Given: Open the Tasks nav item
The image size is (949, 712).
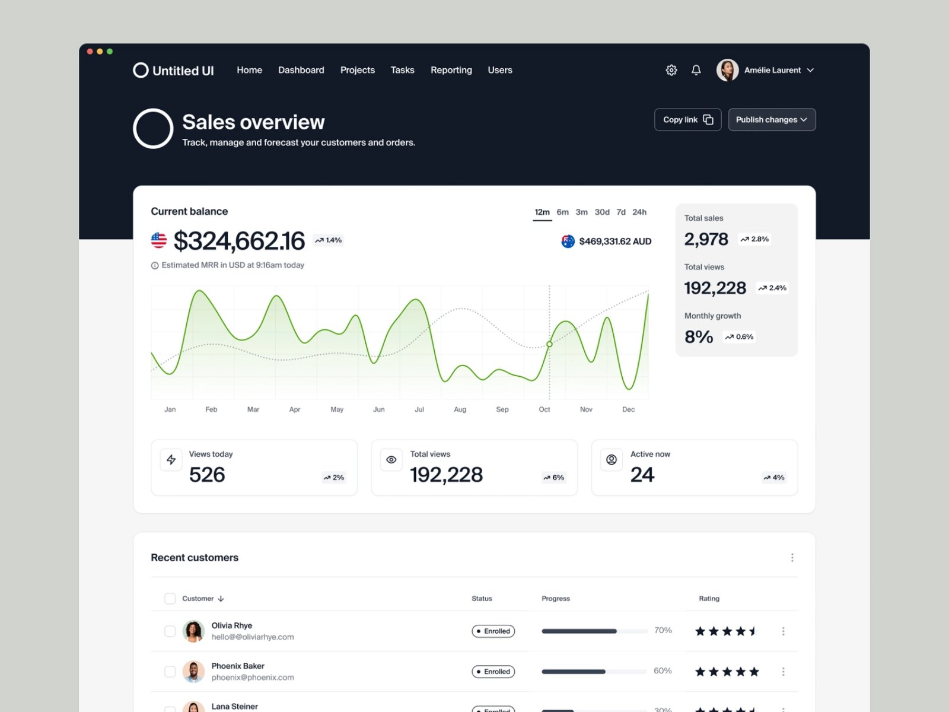Looking at the screenshot, I should coord(403,70).
